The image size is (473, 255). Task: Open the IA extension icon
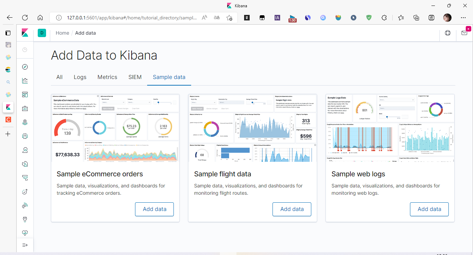pyautogui.click(x=277, y=18)
